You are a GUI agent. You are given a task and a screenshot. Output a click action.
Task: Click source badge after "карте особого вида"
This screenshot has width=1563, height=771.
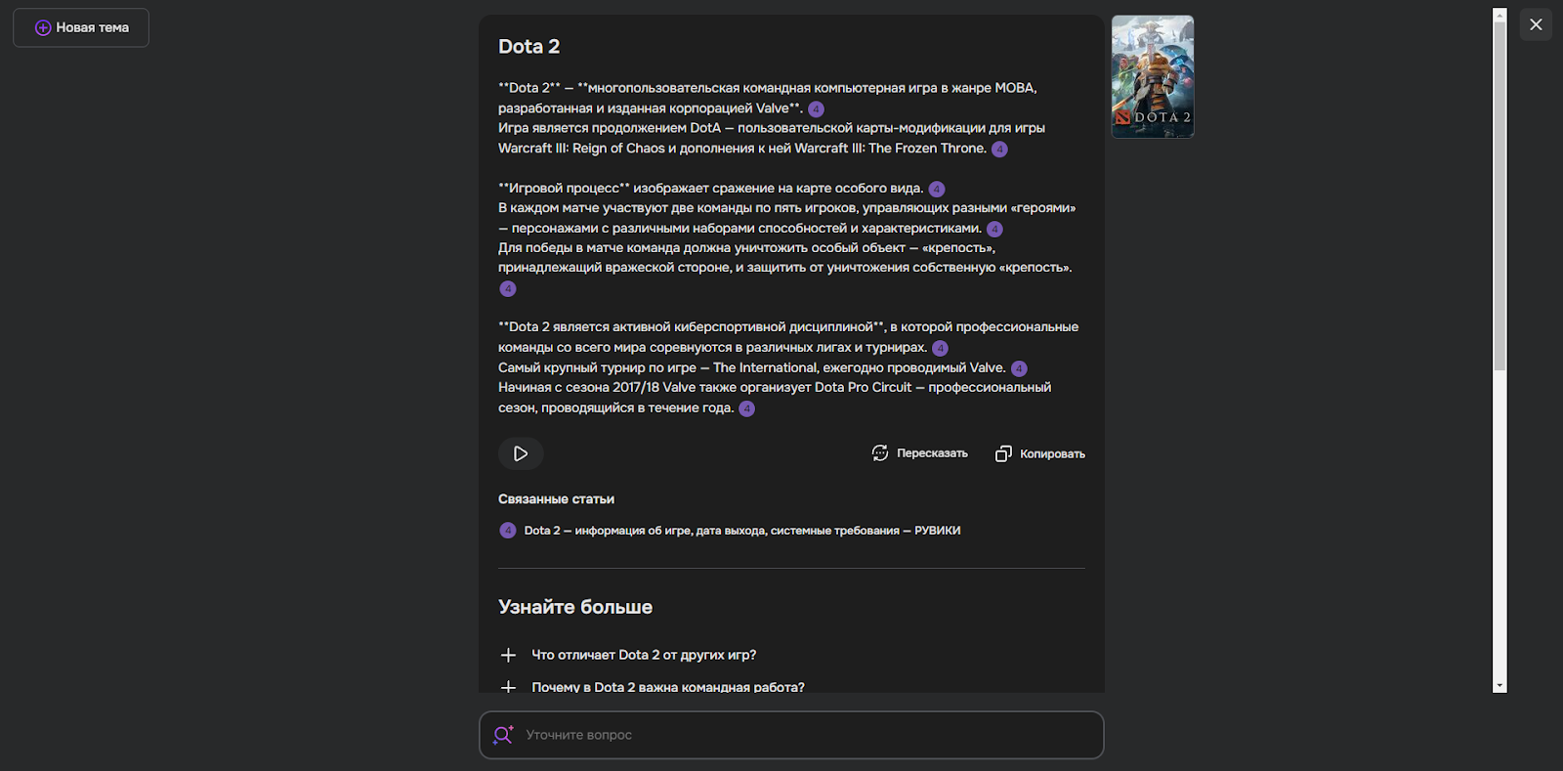pyautogui.click(x=937, y=190)
